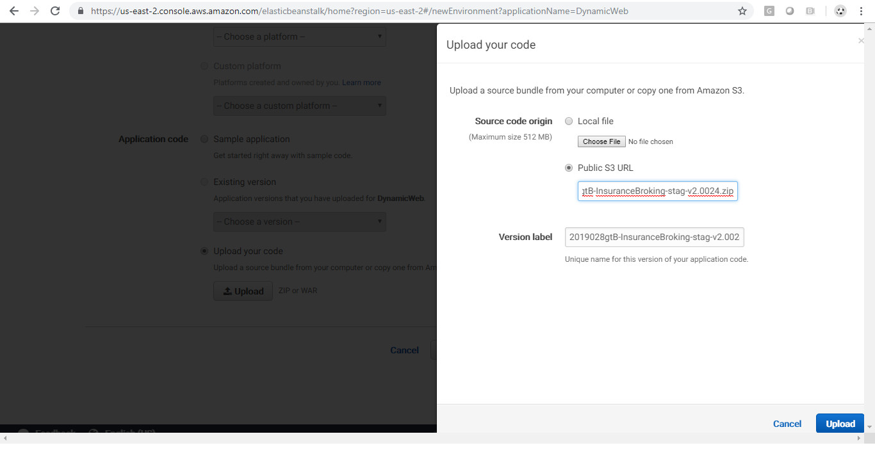875x466 pixels.
Task: Open the Chrome three-dot menu
Action: (862, 11)
